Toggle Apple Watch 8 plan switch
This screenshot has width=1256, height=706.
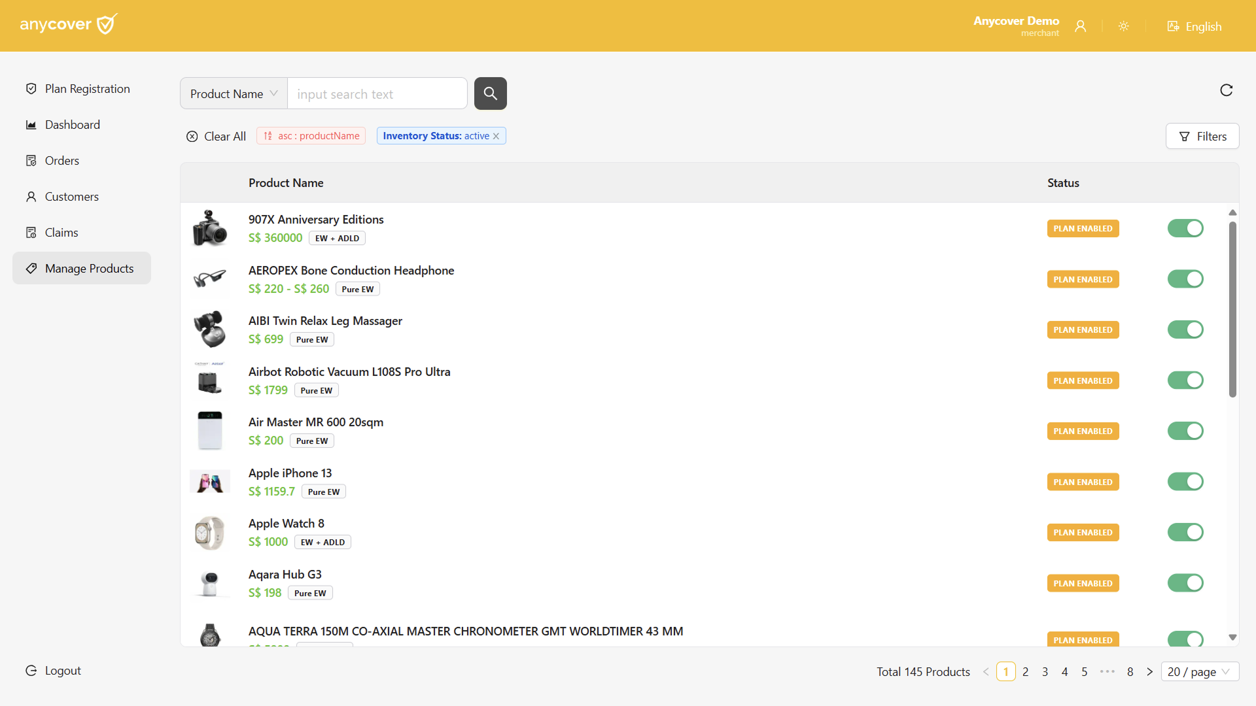(1185, 532)
